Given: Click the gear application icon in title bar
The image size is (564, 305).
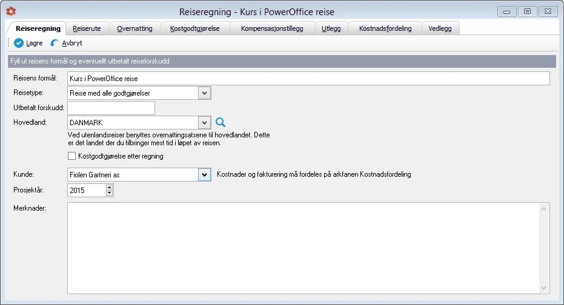Looking at the screenshot, I should coord(10,11).
